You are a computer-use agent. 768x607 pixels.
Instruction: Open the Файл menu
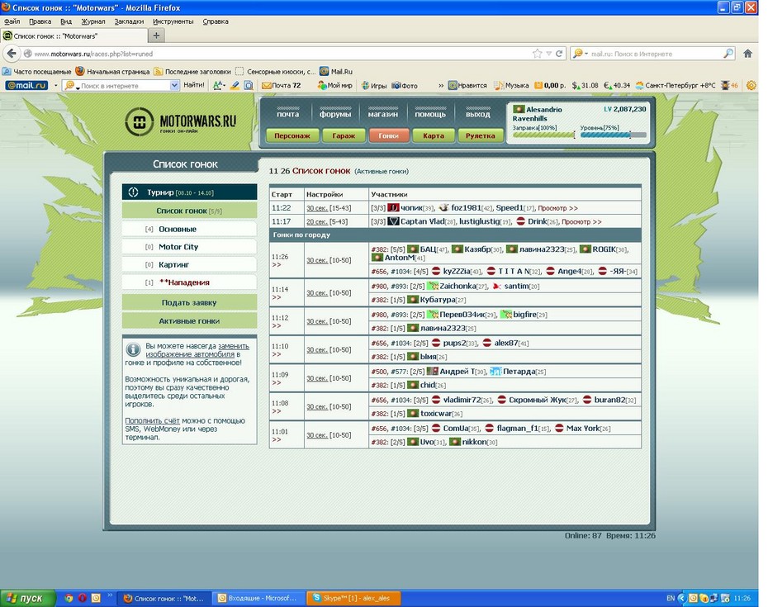coord(12,21)
